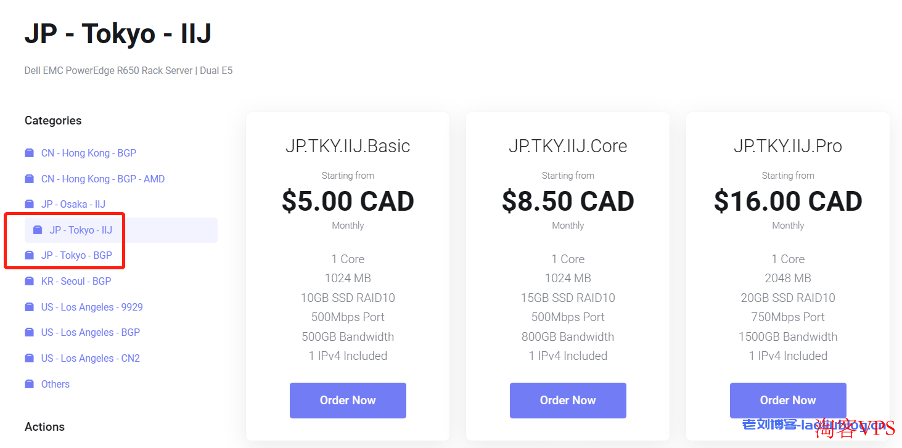902x448 pixels.
Task: Open the US - Los Angeles - CN2 category
Action: click(91, 358)
